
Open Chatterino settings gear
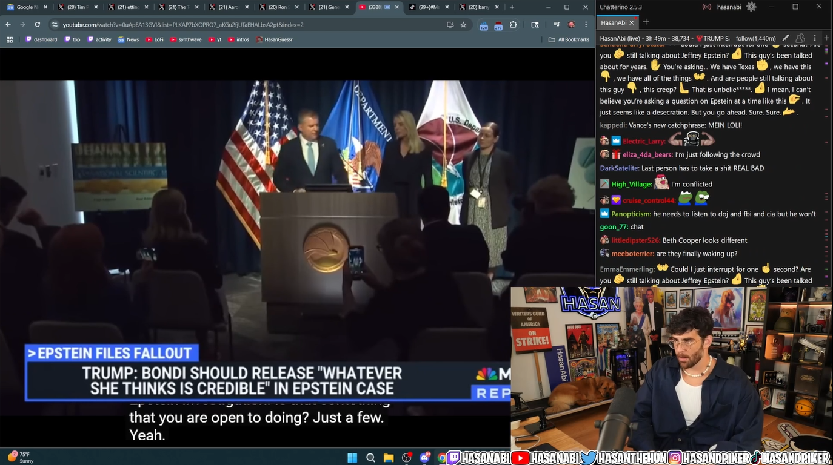[x=751, y=7]
